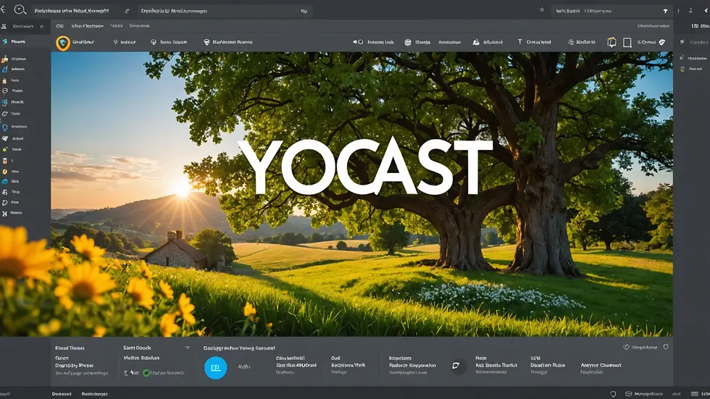The height and width of the screenshot is (399, 710).
Task: Click the diamond gem icon at toolbar's right end
Action: tap(662, 42)
